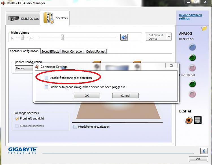Enable auto popup dialog checkbox
212x165 pixels.
(46, 87)
